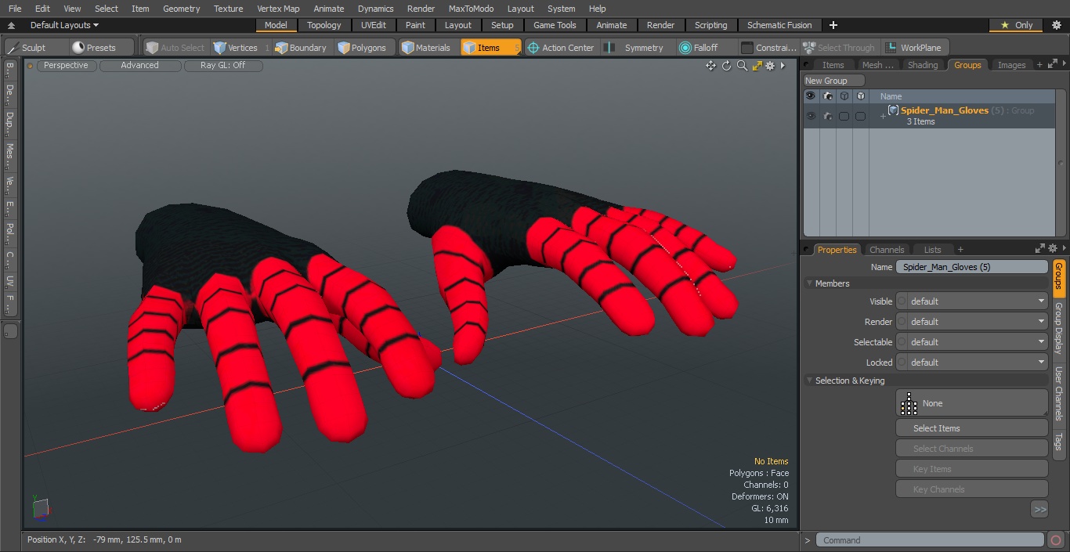Toggle the Only star button
1070x552 pixels.
click(x=1017, y=25)
